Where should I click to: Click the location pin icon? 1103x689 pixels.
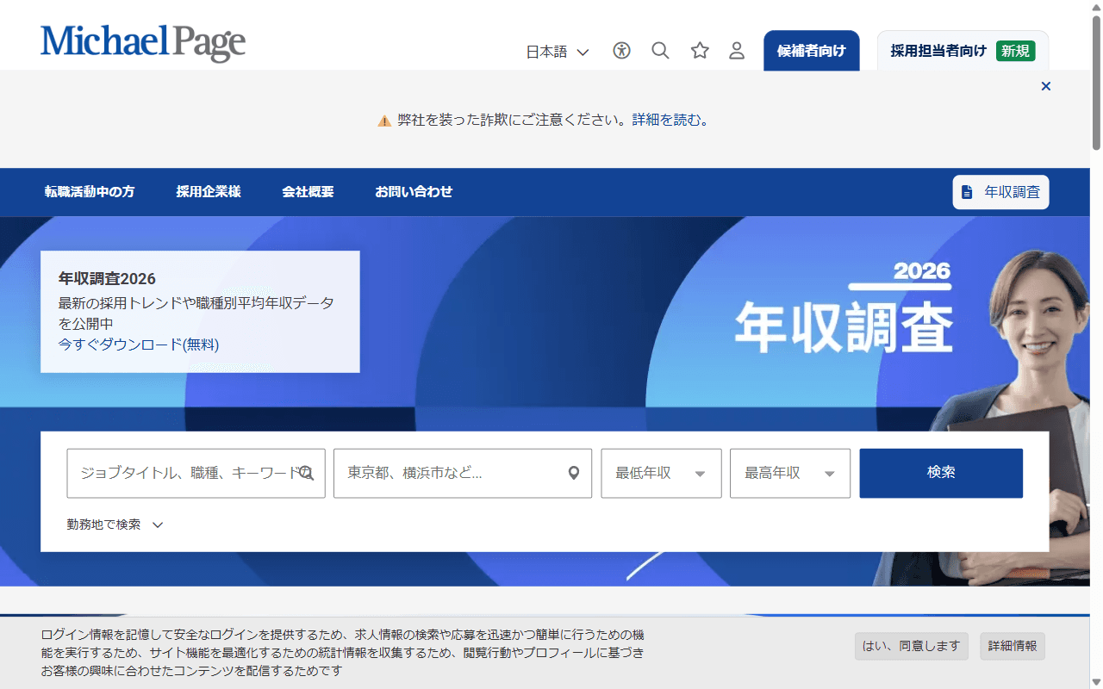574,473
